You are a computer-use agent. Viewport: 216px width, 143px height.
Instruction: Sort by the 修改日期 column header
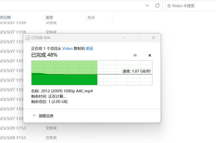pyautogui.click(x=5, y=17)
